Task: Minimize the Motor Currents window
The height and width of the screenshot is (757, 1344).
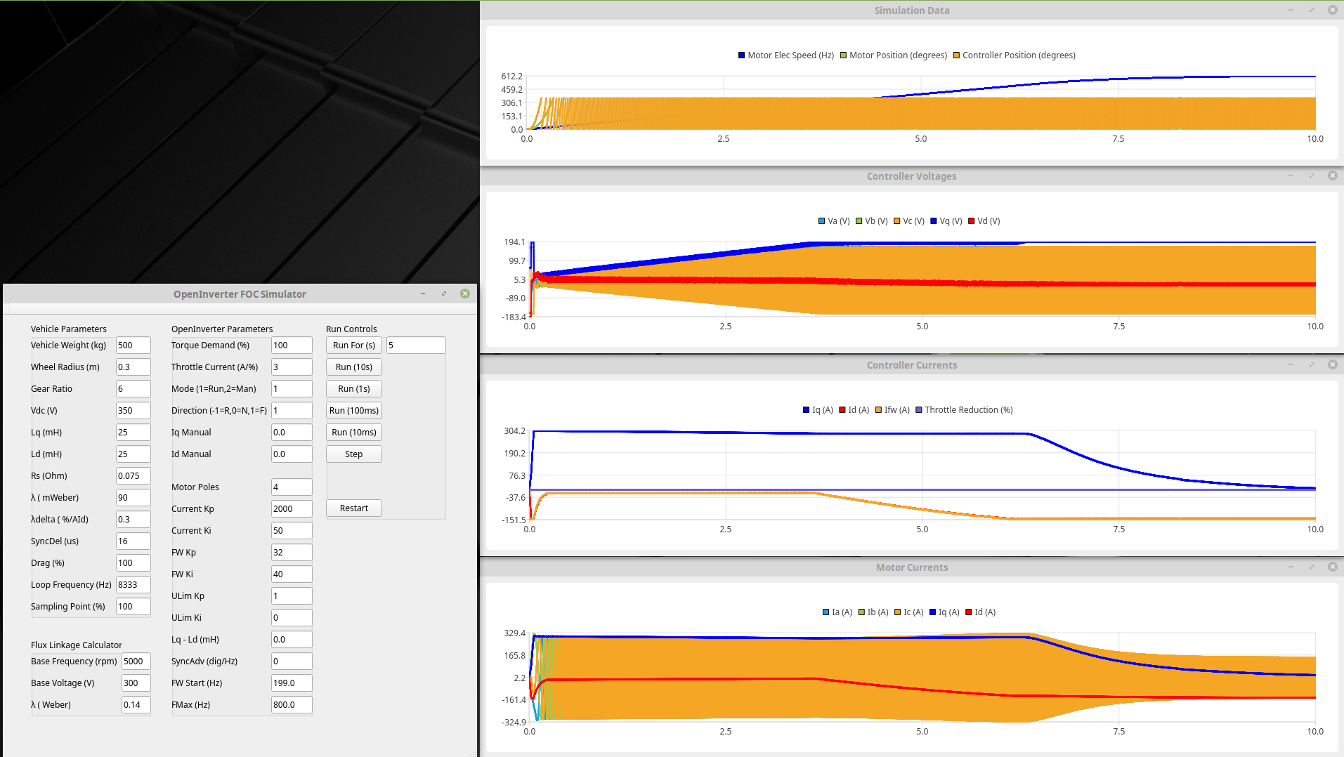Action: 1290,567
